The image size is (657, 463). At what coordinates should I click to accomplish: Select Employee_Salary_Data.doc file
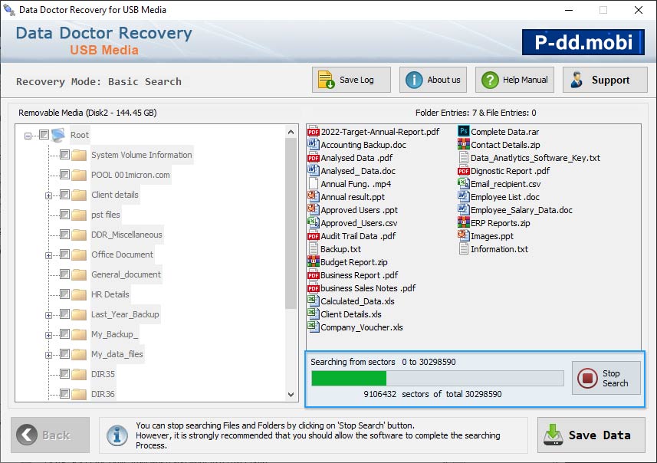point(521,210)
